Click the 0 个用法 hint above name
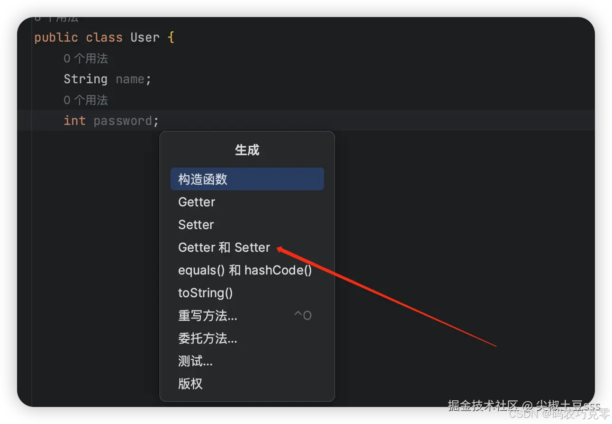 coord(85,58)
